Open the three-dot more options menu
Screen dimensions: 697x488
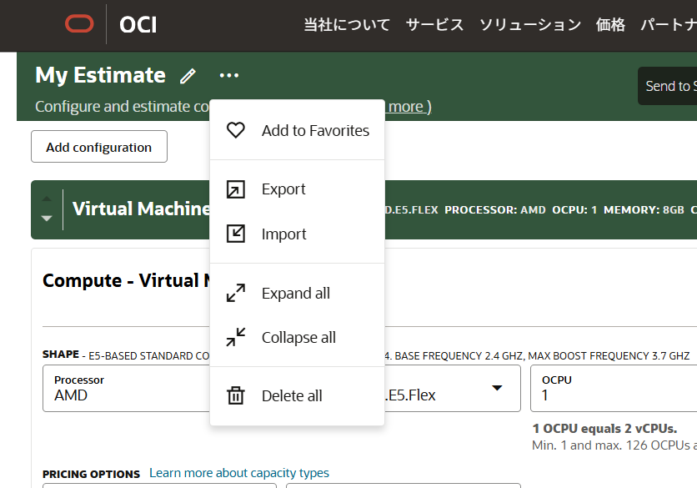coord(229,76)
